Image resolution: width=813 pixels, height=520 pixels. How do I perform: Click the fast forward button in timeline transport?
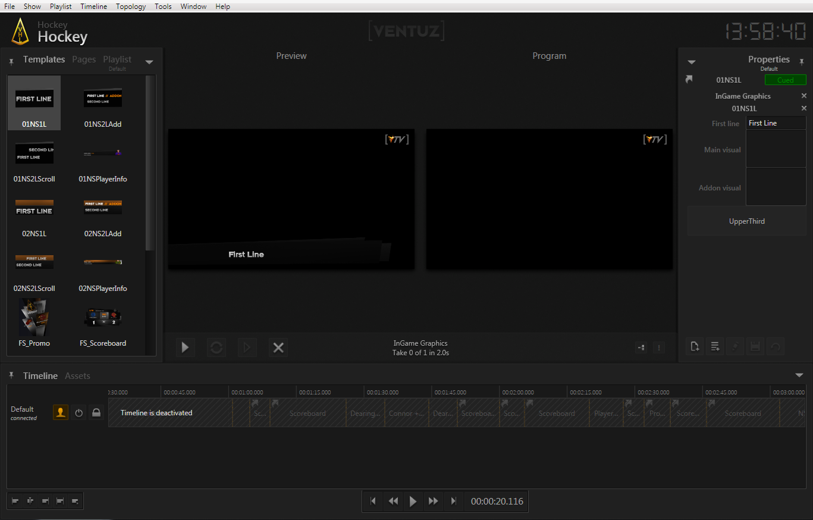pyautogui.click(x=433, y=501)
